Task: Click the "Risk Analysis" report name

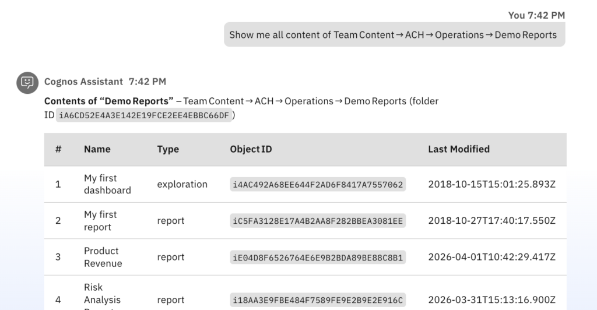Action: (102, 296)
